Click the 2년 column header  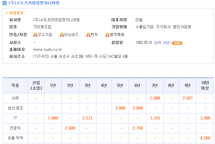70,86
